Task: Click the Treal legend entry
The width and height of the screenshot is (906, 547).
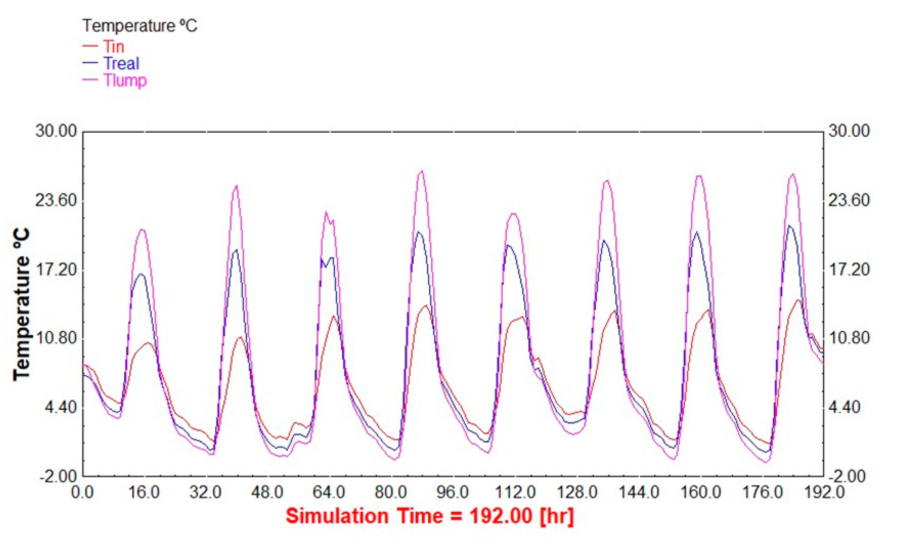Action: pos(121,64)
